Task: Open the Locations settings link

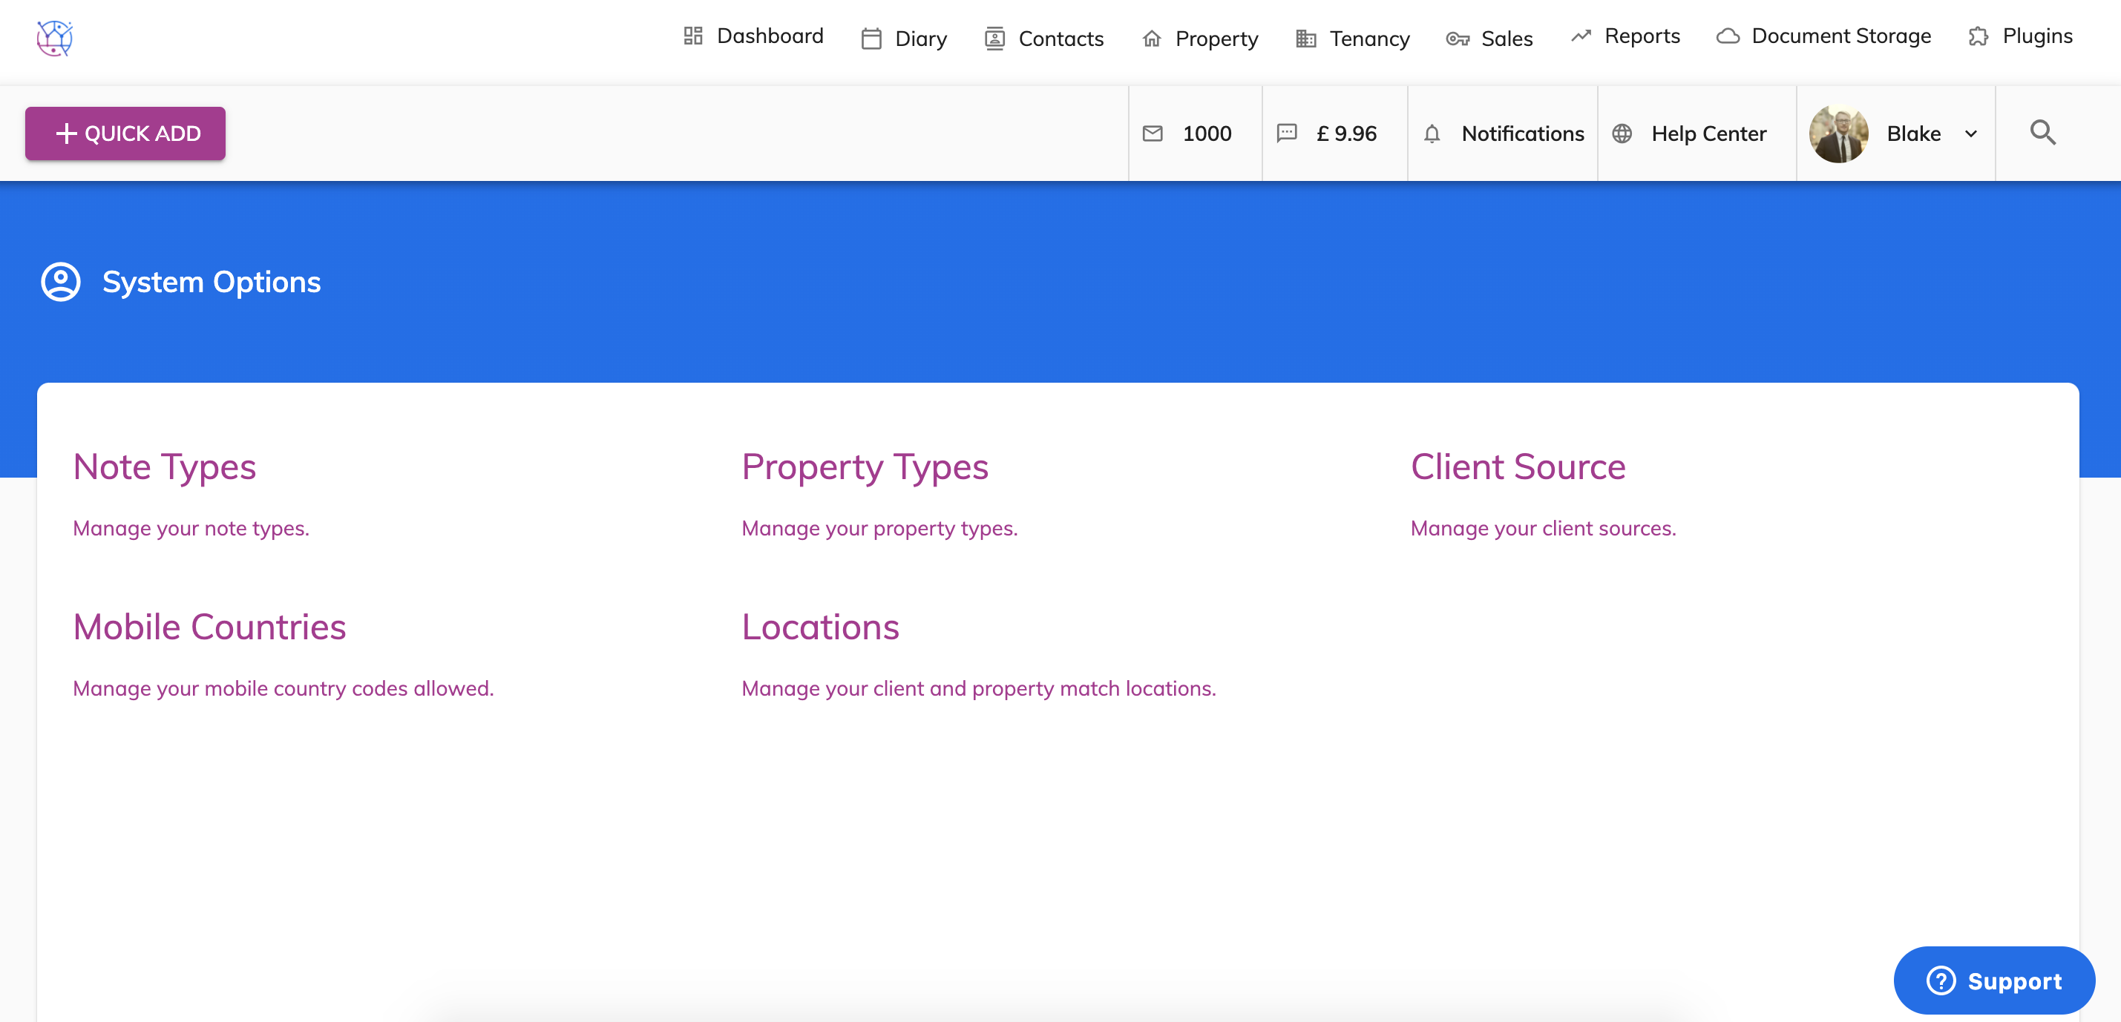Action: click(x=819, y=627)
